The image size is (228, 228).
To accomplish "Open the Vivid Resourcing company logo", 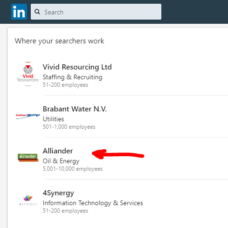I will pos(28,74).
